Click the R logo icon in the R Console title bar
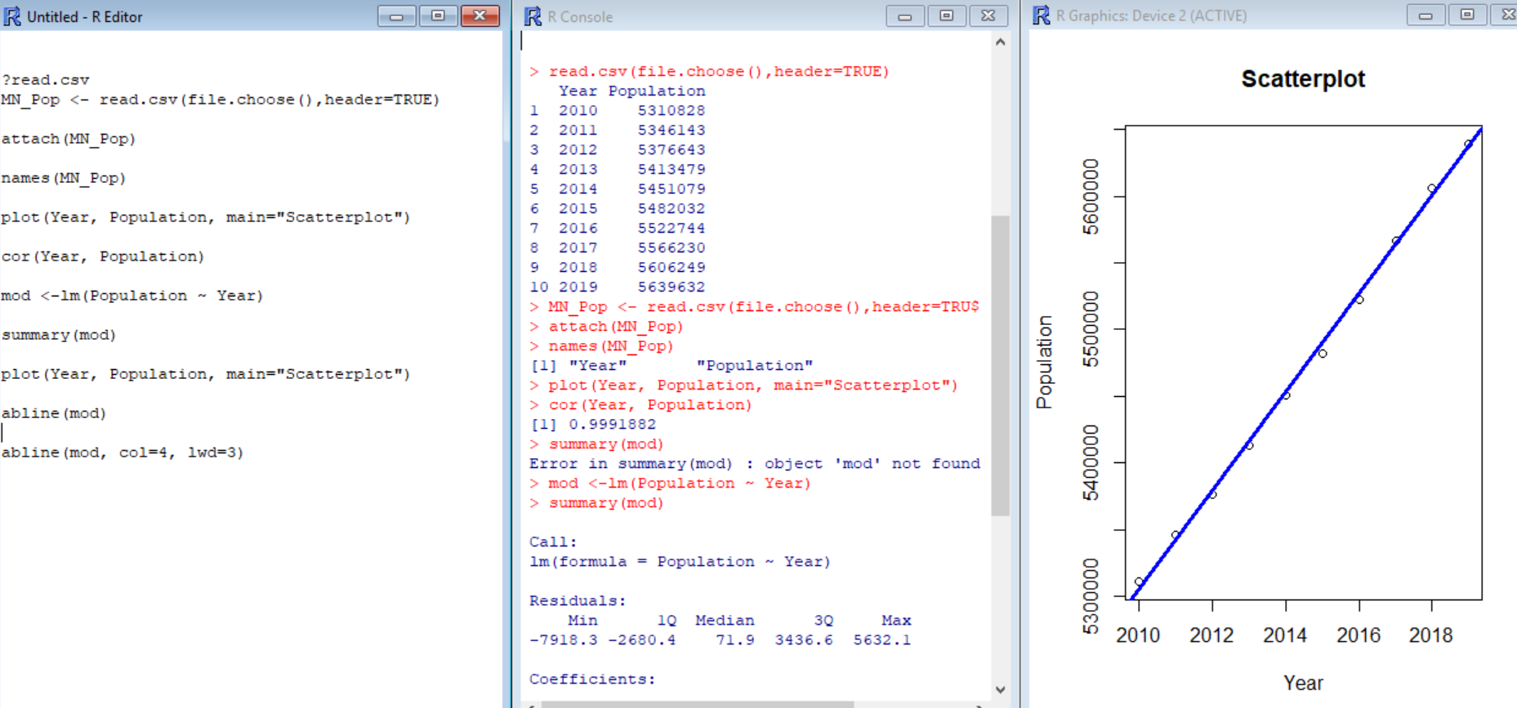The image size is (1517, 708). (533, 16)
